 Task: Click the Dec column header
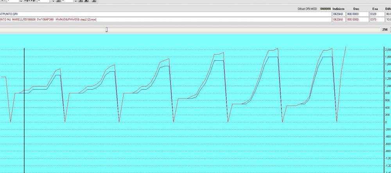click(356, 9)
